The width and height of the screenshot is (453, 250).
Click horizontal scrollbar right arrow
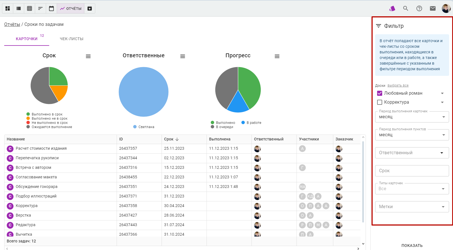[x=358, y=249]
